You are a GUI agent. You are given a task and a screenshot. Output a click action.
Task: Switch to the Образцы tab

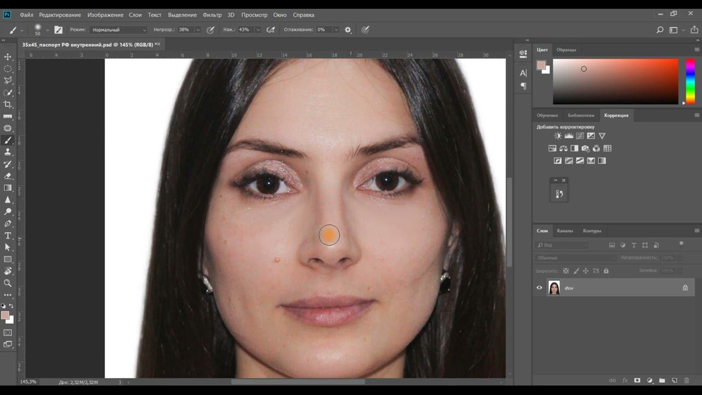[x=566, y=49]
